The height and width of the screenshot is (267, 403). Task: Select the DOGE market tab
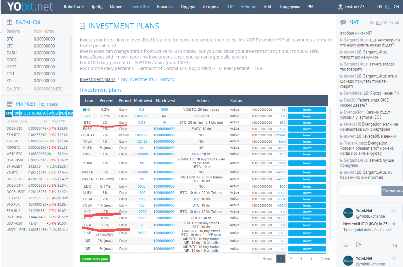pos(37,113)
